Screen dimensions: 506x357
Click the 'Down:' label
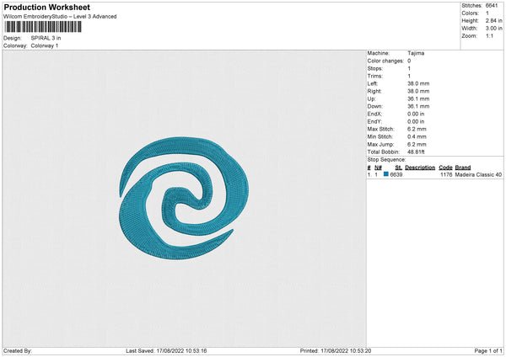375,106
